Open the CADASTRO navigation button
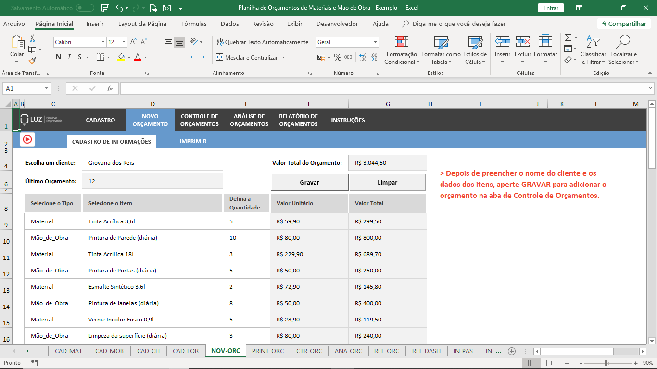 (101, 120)
